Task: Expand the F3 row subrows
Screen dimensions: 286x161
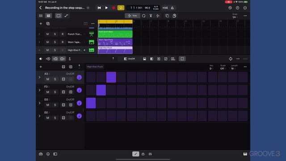Action: (40, 90)
